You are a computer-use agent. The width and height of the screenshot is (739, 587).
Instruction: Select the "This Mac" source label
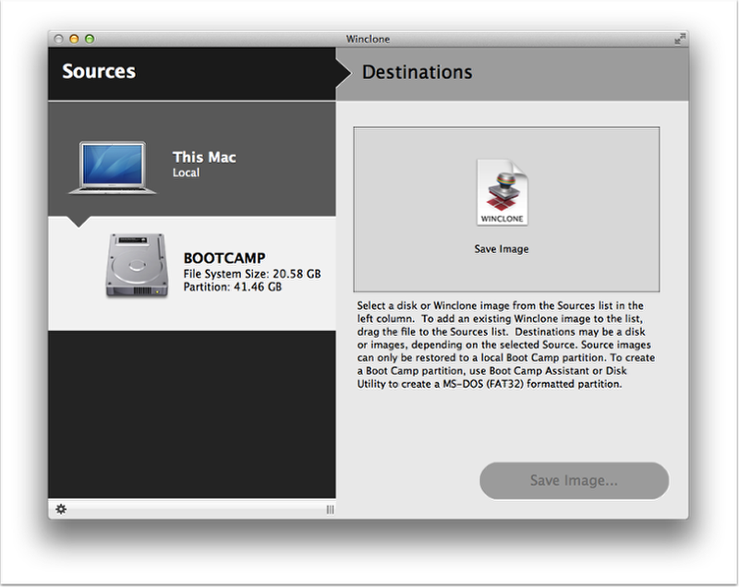tap(204, 157)
